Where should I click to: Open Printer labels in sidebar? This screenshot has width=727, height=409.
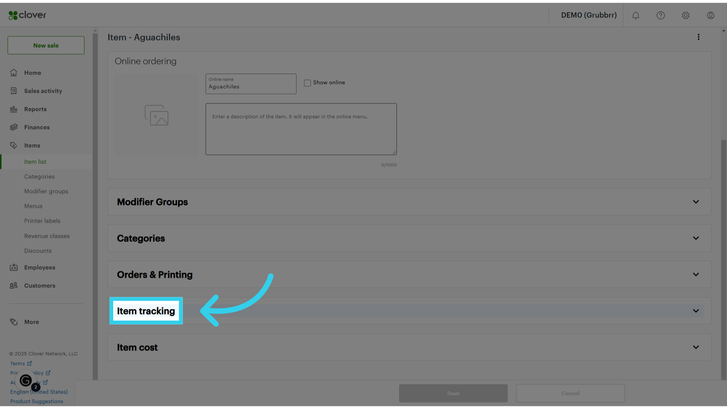[x=42, y=221]
